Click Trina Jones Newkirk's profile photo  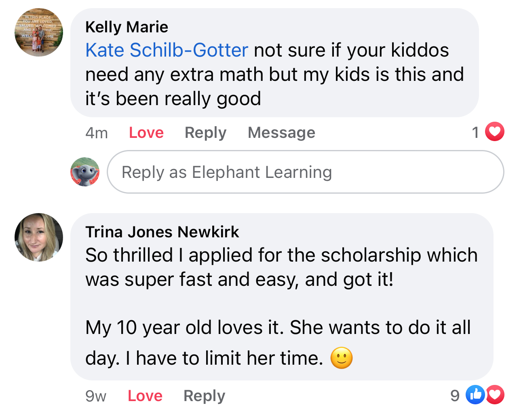[39, 237]
